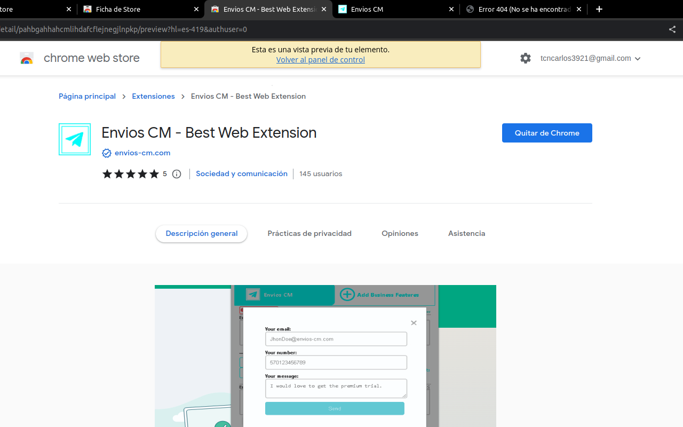Visit the envios-cm.com link
Screen dimensions: 683x427
coord(142,153)
